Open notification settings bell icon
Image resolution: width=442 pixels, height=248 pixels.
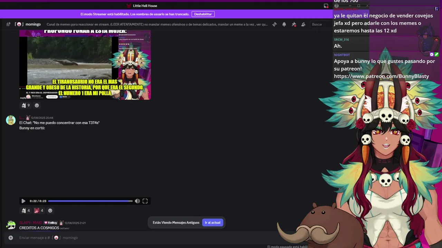click(x=284, y=24)
